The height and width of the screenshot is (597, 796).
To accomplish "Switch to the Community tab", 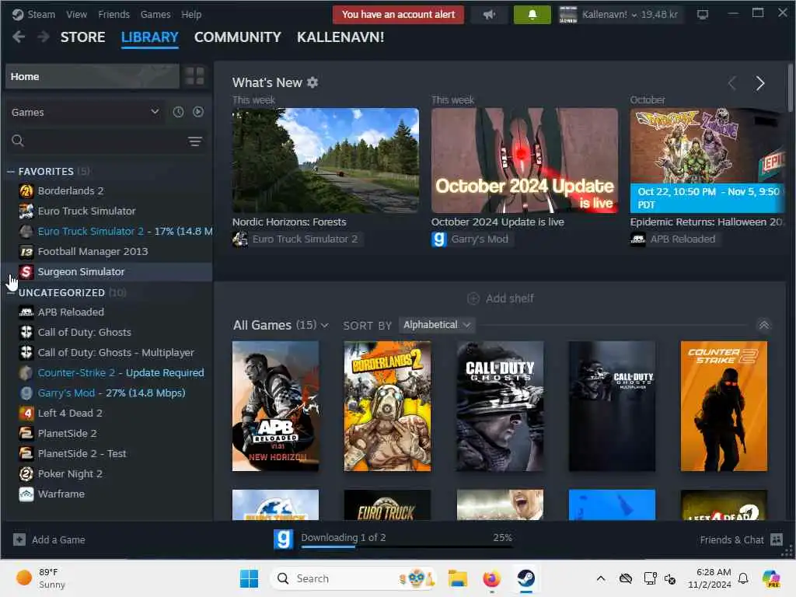I will point(238,37).
